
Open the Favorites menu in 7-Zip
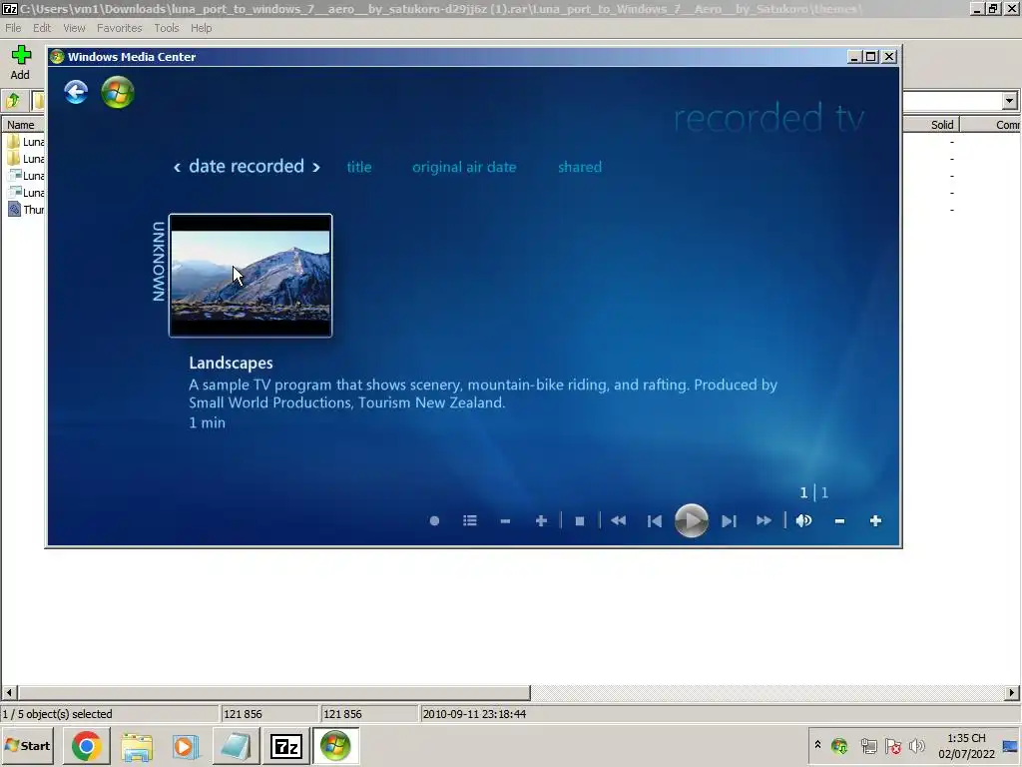(x=120, y=28)
